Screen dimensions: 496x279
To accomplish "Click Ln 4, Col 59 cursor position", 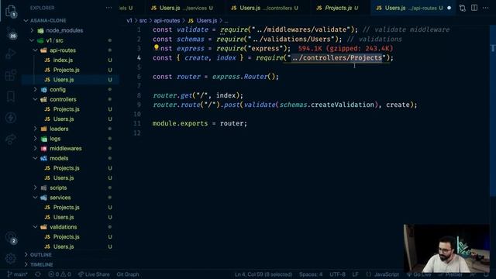I will coord(263,274).
